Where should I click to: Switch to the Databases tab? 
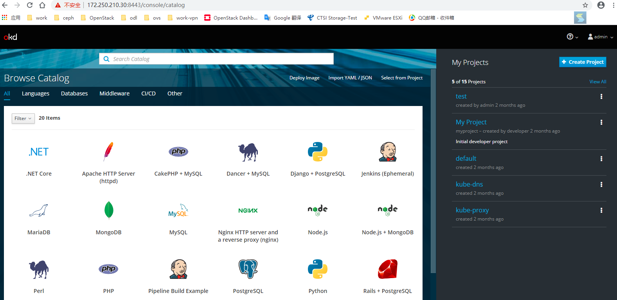[x=74, y=93]
